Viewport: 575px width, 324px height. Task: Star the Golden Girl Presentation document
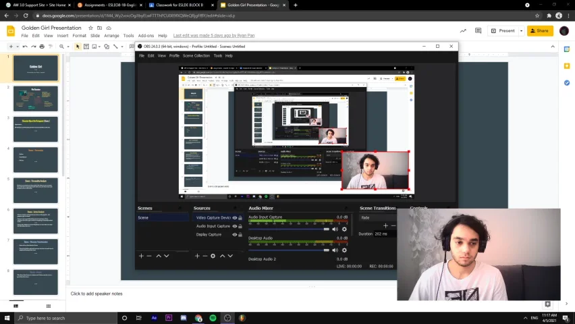90,28
